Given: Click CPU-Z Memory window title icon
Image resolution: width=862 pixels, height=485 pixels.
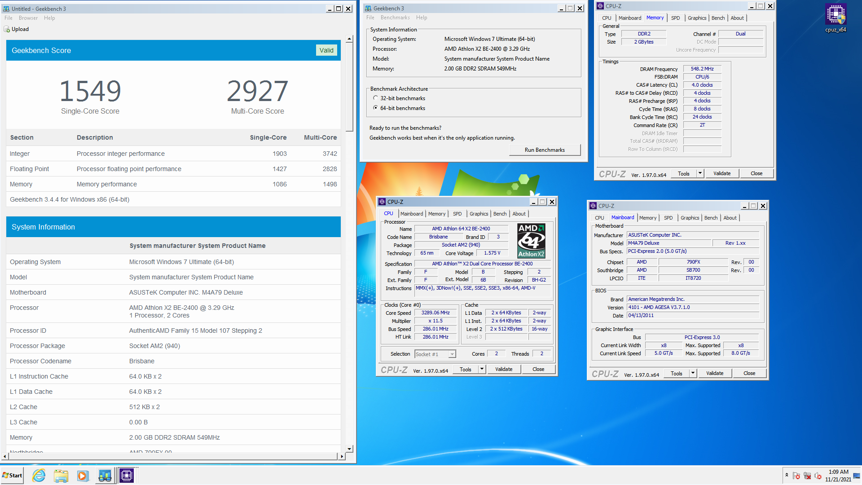Looking at the screenshot, I should (600, 6).
